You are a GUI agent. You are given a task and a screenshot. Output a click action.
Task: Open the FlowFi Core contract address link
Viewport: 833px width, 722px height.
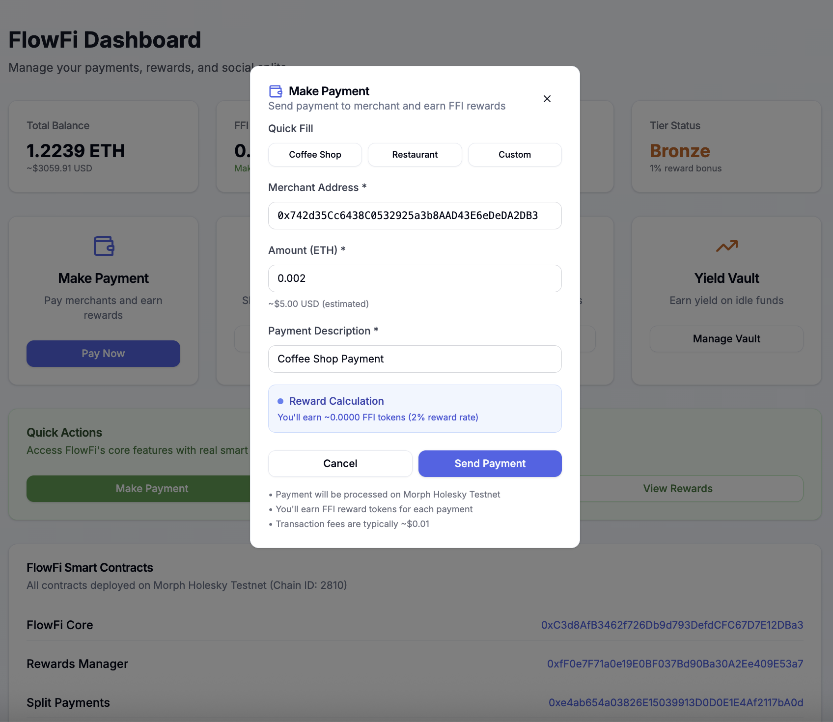coord(672,625)
